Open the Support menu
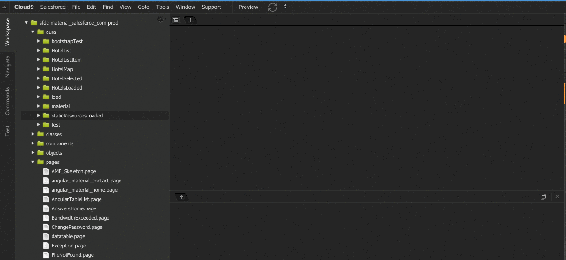Image resolution: width=566 pixels, height=260 pixels. [x=212, y=7]
